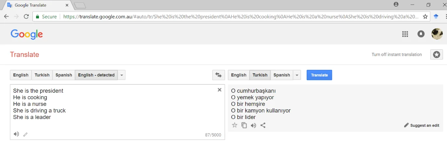Screen dimensions: 447x143
Task: Click the translated line 'O bir lider'
Action: [x=243, y=117]
